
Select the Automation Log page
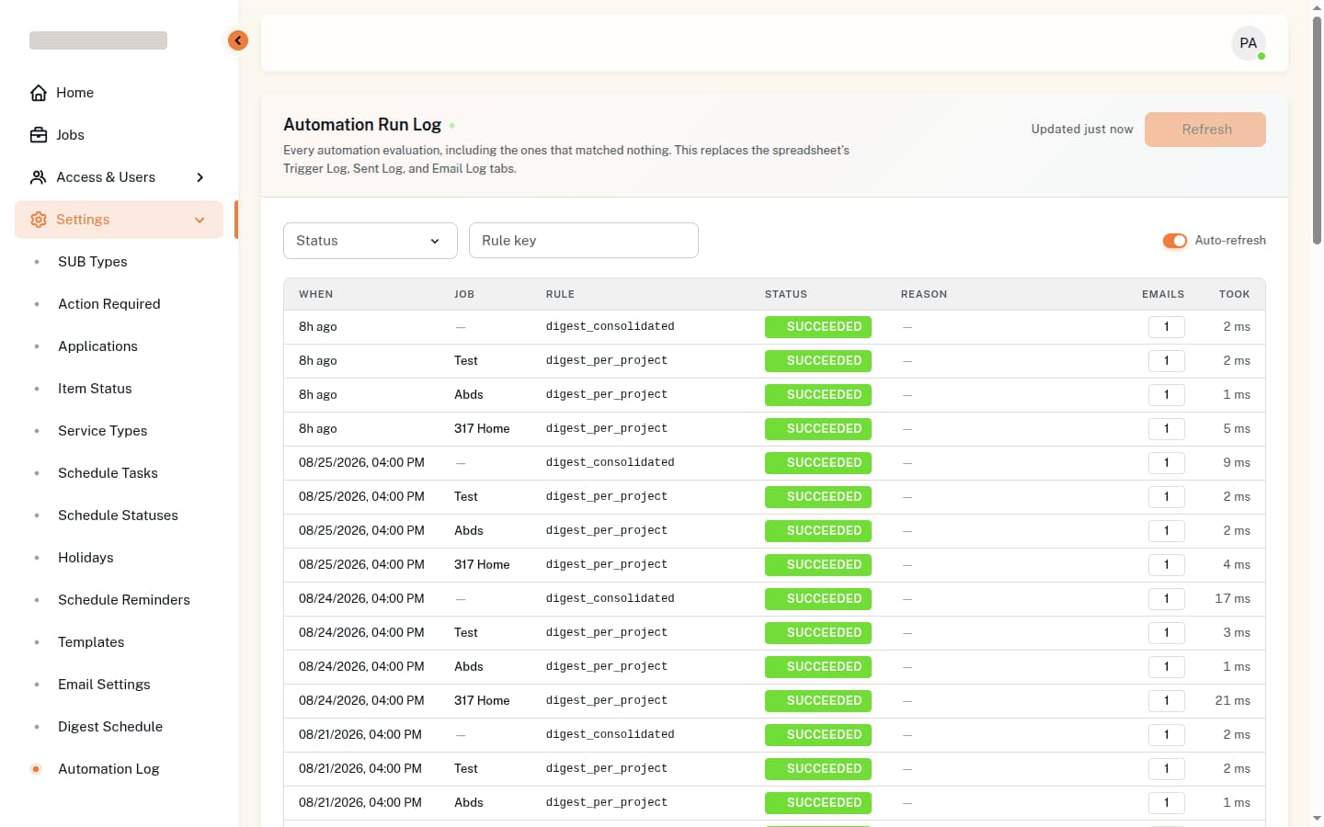pyautogui.click(x=108, y=769)
